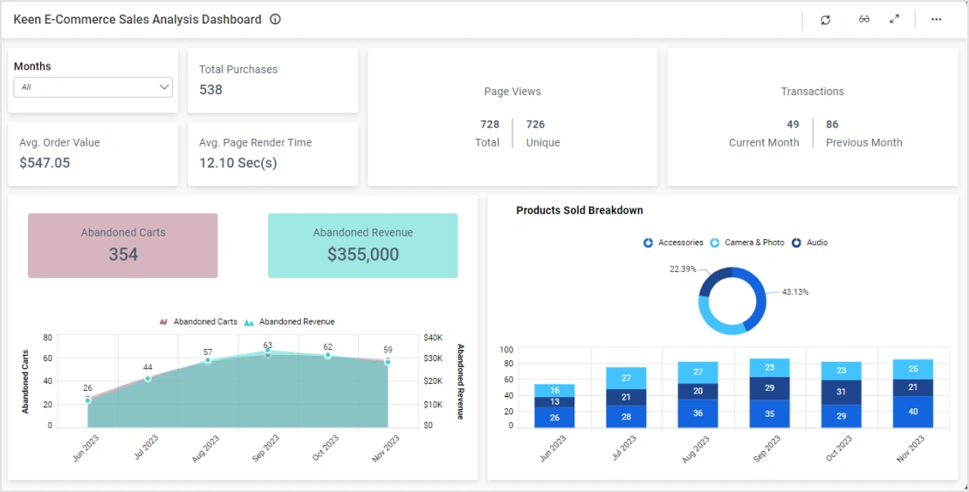
Task: Expand dashboard to fullscreen
Action: point(894,19)
